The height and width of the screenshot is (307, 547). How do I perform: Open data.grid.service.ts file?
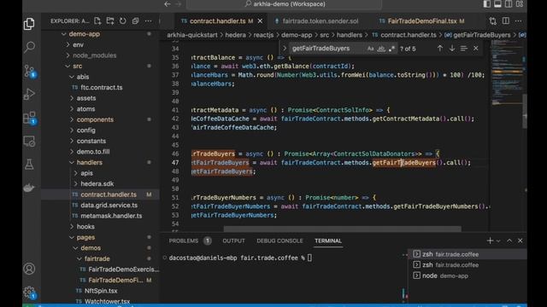109,205
